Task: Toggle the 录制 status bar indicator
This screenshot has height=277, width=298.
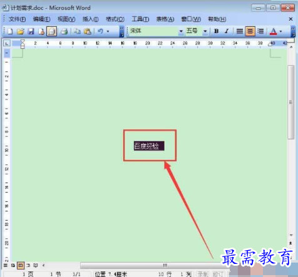Action: [203, 274]
